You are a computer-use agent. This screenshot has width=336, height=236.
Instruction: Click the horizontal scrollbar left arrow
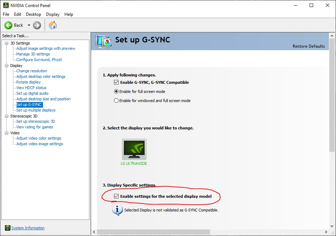click(94, 232)
